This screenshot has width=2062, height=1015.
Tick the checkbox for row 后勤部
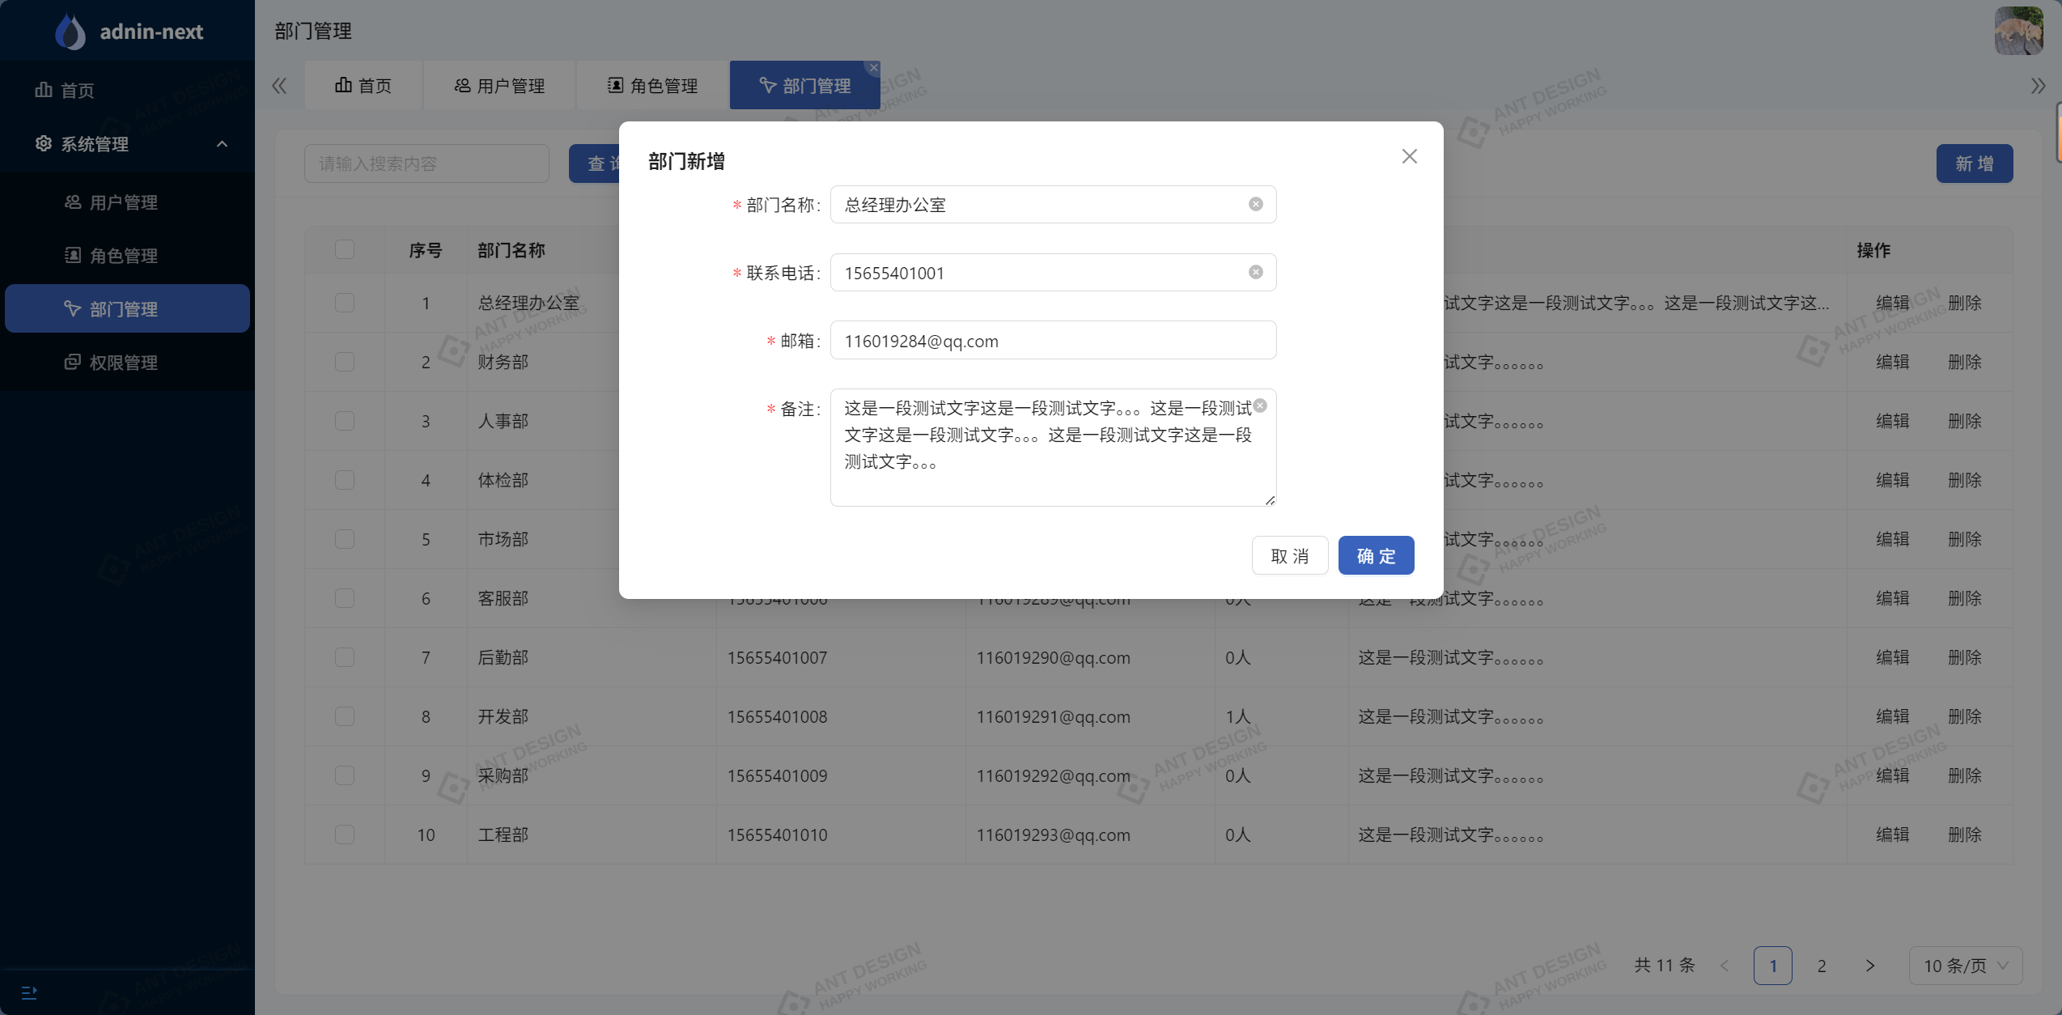click(x=345, y=657)
